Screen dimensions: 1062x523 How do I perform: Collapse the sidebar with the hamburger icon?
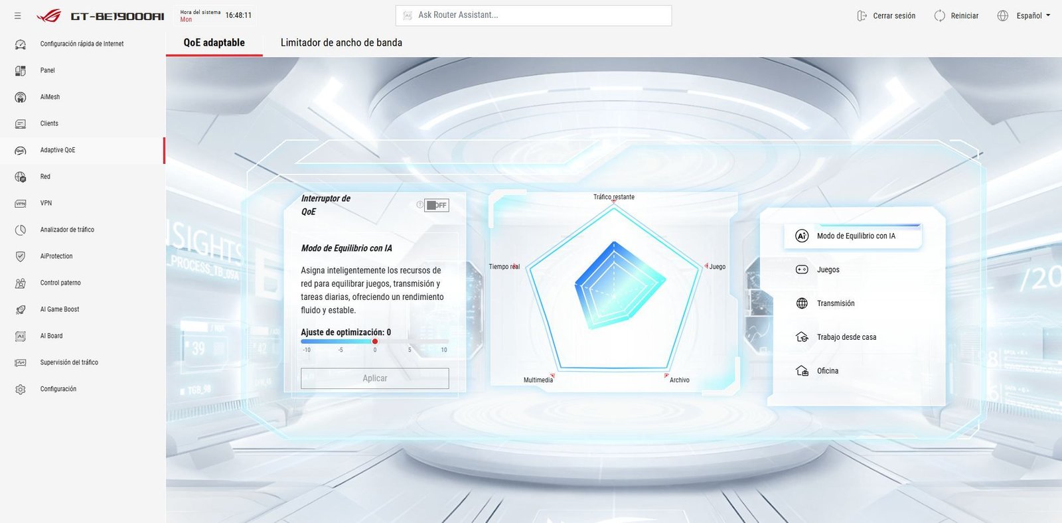pos(18,16)
